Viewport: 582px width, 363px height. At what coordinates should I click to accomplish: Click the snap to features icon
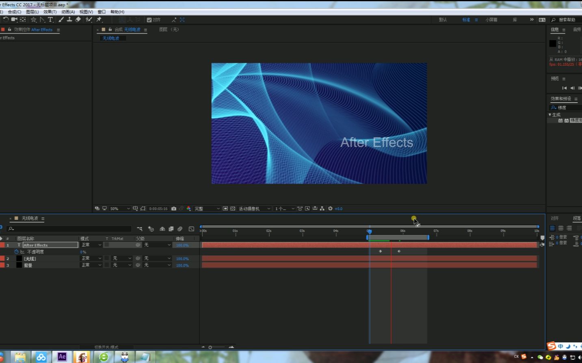[x=182, y=20]
